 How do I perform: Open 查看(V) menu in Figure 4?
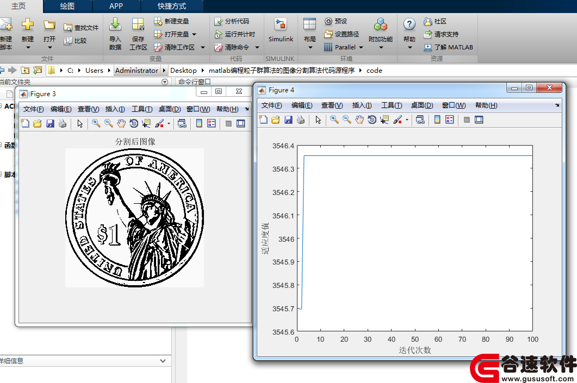click(x=332, y=105)
